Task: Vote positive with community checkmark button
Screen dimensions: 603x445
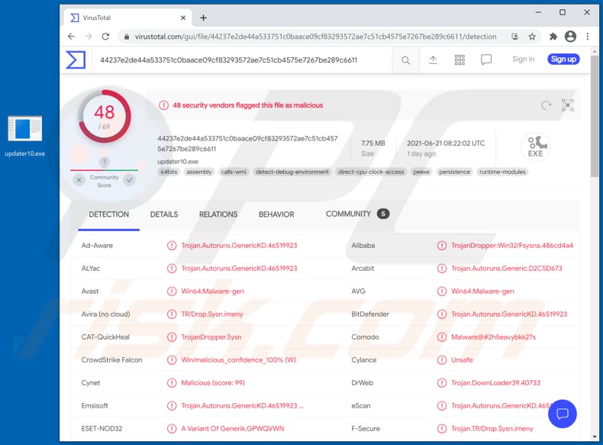Action: [x=130, y=179]
